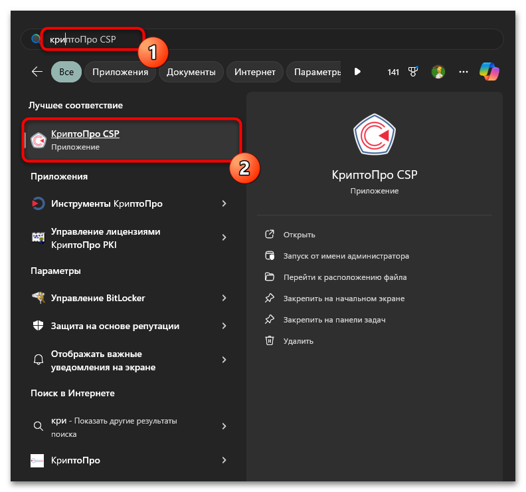Expand Управление лицензиями КриптоПро PKI chevron

click(224, 237)
